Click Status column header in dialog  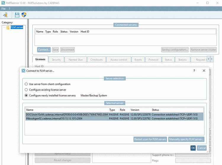pos(177,110)
